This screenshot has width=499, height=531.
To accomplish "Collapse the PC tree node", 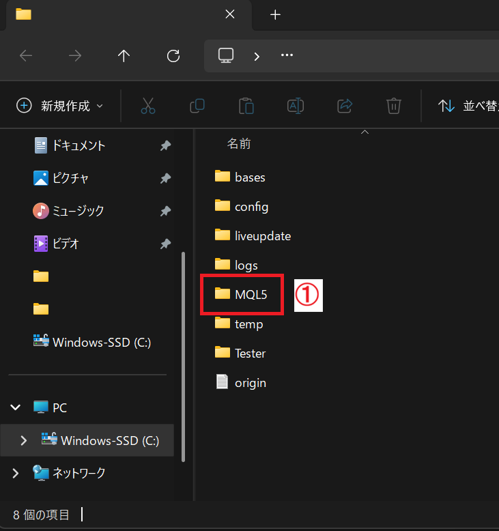I will 15,408.
